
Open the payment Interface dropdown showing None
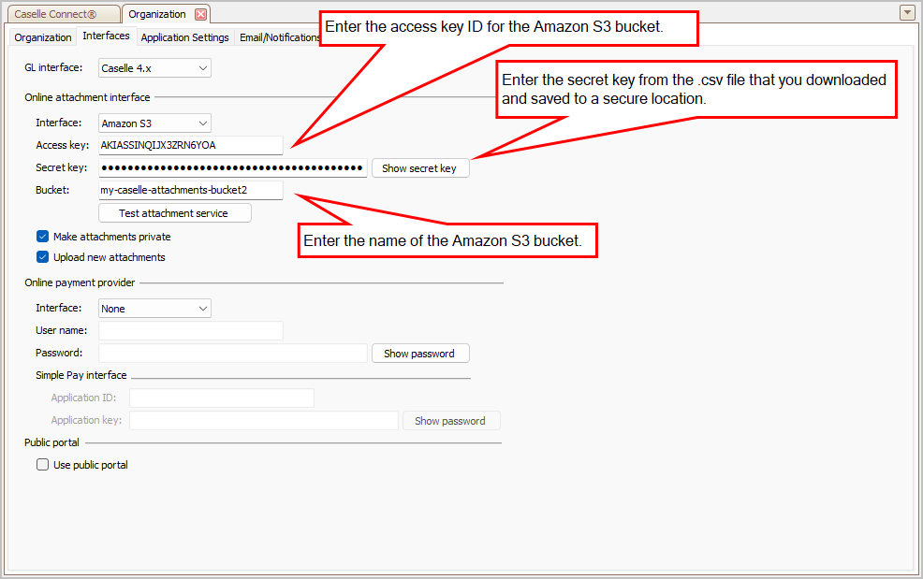tap(154, 309)
